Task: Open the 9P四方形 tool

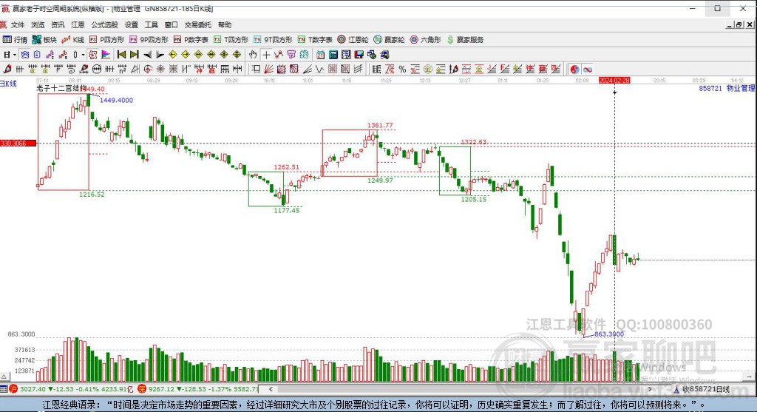Action: click(149, 40)
